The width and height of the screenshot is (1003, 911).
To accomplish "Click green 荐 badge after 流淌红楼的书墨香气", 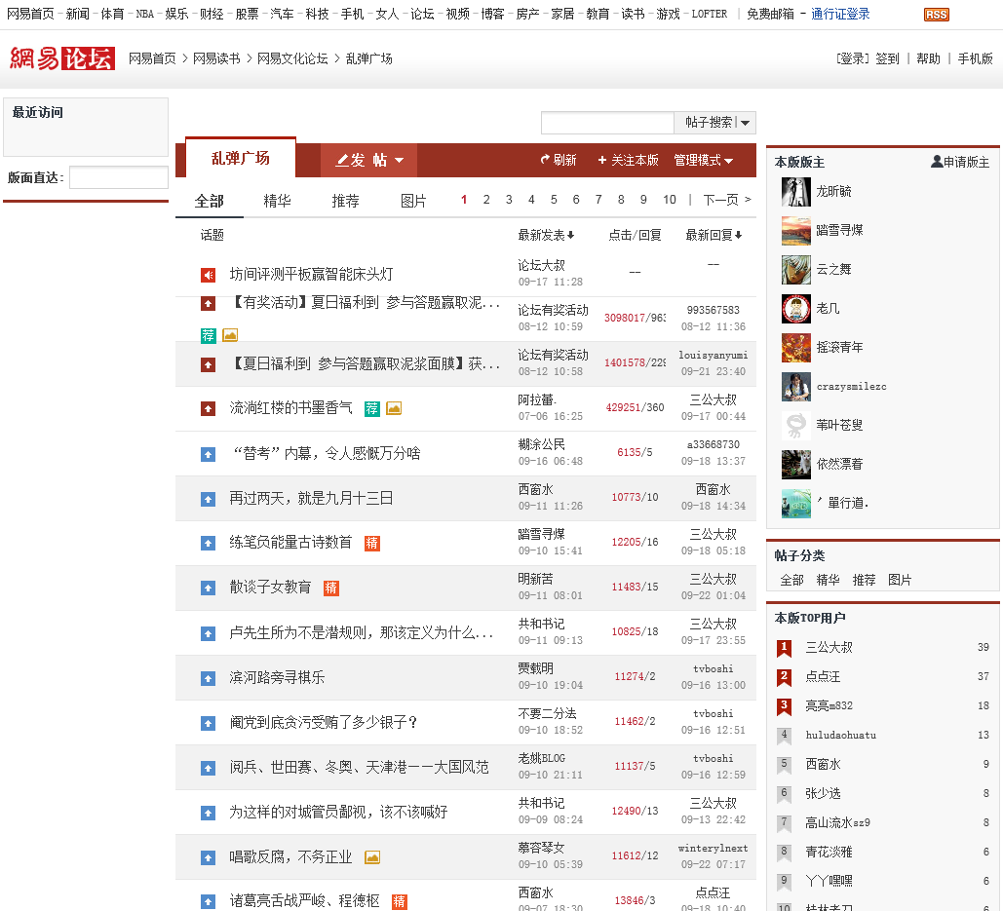I will coord(371,408).
